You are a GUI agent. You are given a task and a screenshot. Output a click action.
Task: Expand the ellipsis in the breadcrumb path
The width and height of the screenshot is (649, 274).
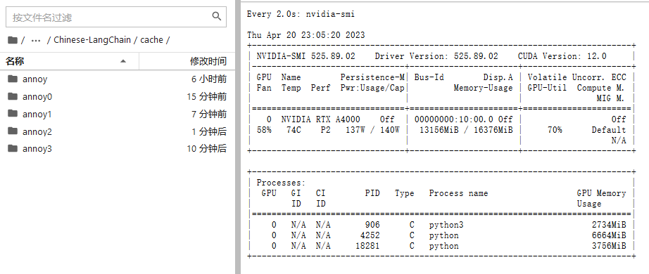36,40
